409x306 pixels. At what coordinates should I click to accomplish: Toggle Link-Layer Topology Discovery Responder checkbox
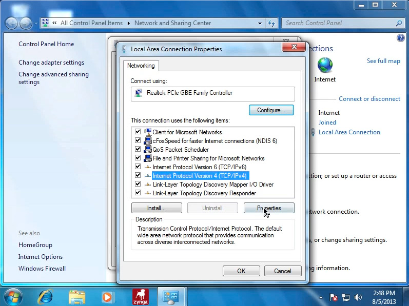138,193
